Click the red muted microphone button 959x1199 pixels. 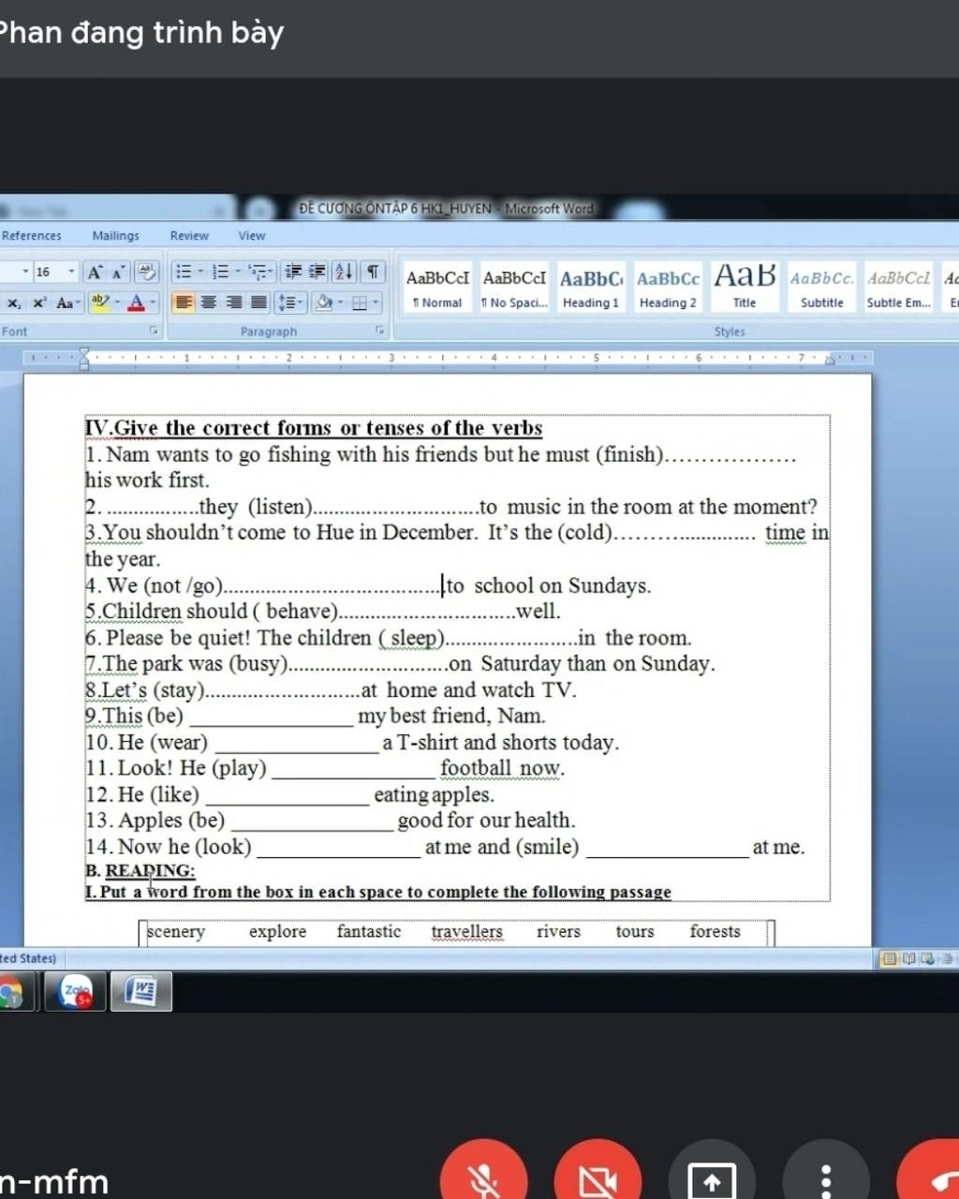tap(484, 1179)
